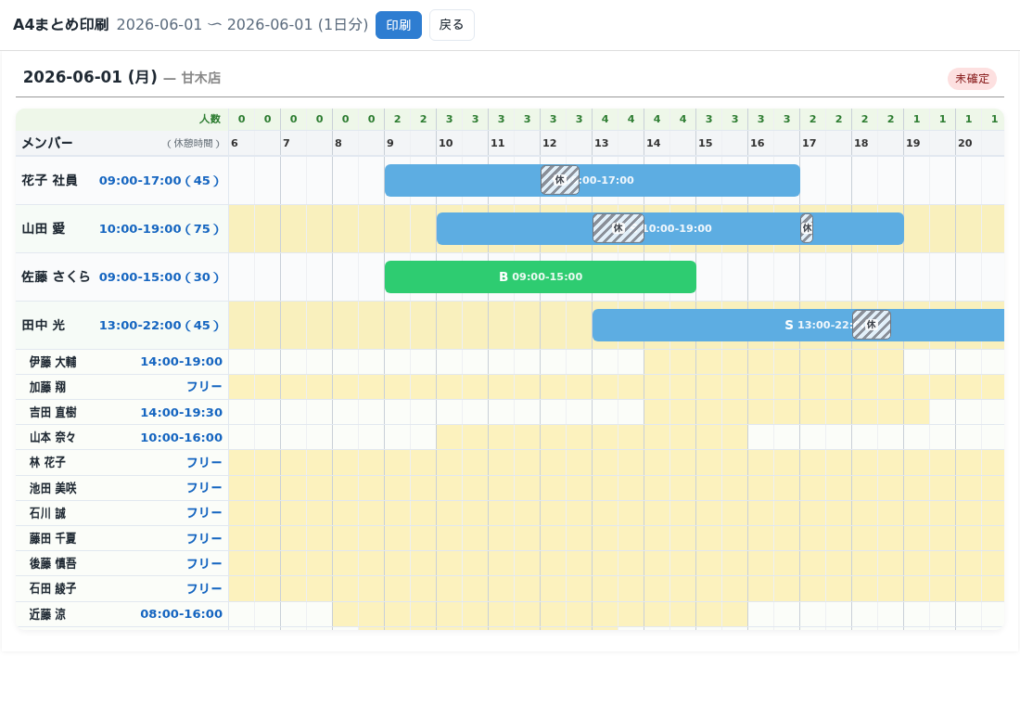This screenshot has width=1020, height=707.
Task: Click the 9 o'clock hour header
Action: point(390,143)
